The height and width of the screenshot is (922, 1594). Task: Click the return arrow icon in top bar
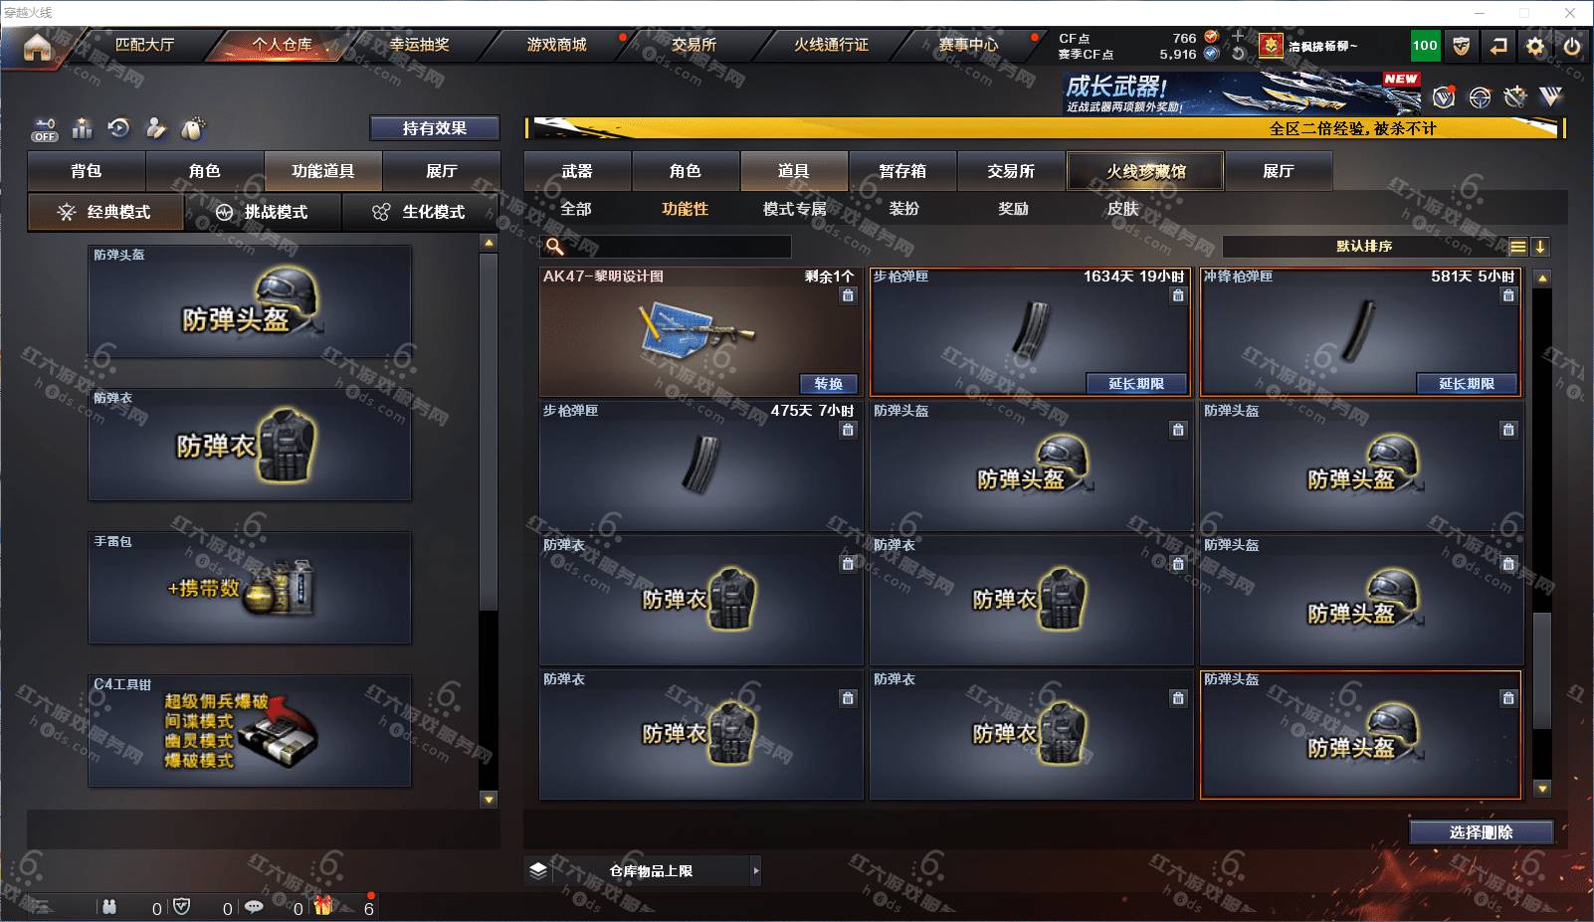click(x=1498, y=46)
